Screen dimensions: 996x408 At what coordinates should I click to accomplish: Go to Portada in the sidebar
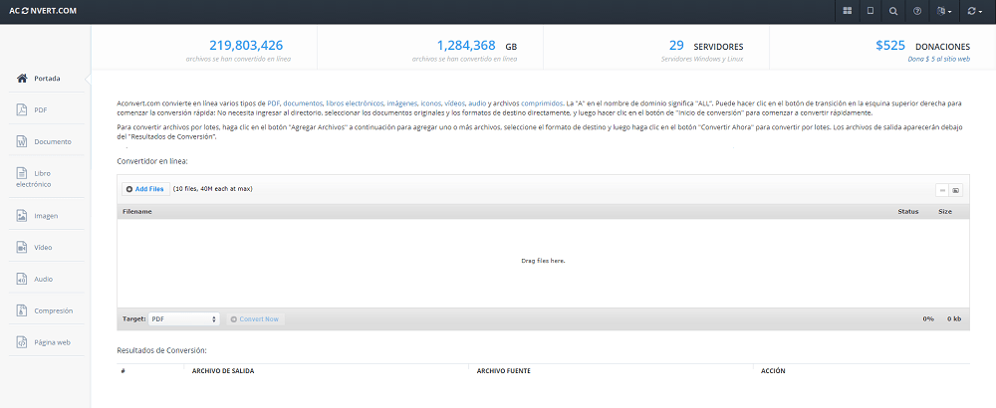(x=45, y=79)
